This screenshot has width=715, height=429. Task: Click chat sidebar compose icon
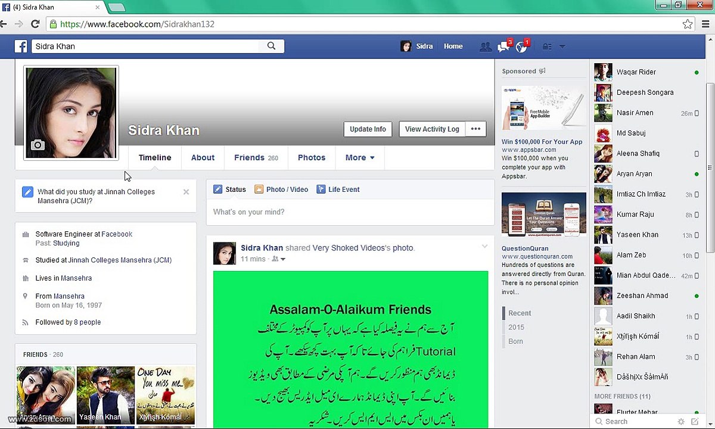click(695, 421)
